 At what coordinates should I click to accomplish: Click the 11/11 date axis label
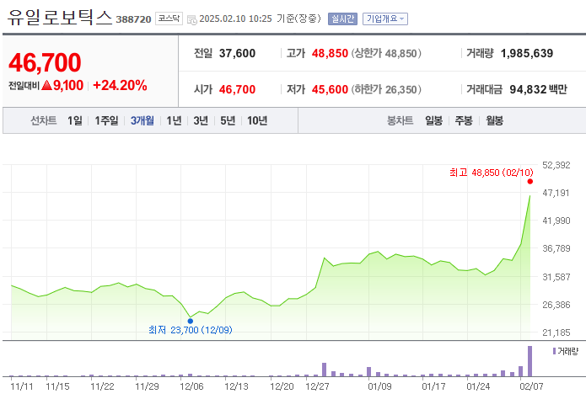click(22, 386)
